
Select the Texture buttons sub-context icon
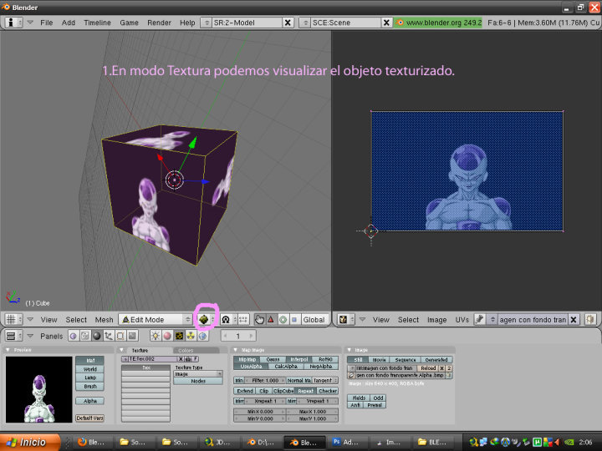(179, 336)
